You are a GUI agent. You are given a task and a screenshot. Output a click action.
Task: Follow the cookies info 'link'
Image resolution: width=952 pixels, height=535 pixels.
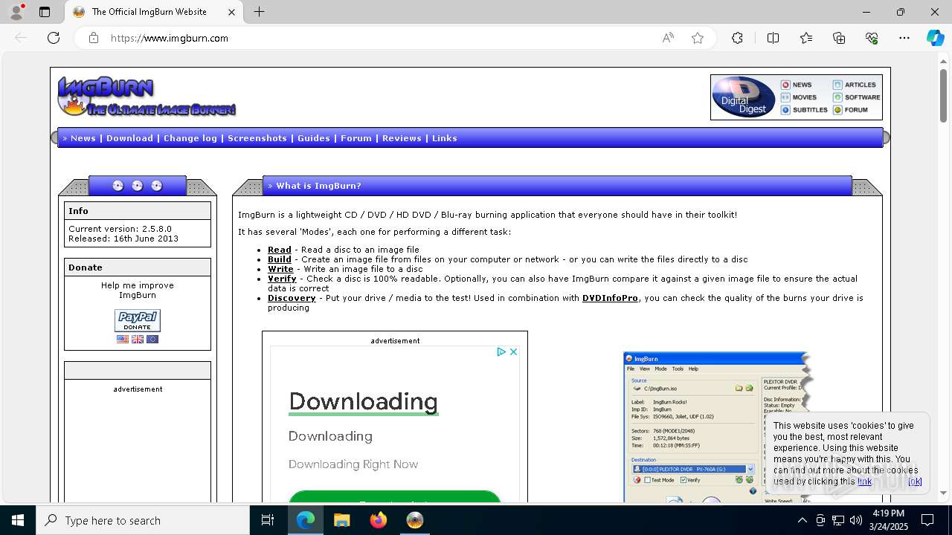864,481
